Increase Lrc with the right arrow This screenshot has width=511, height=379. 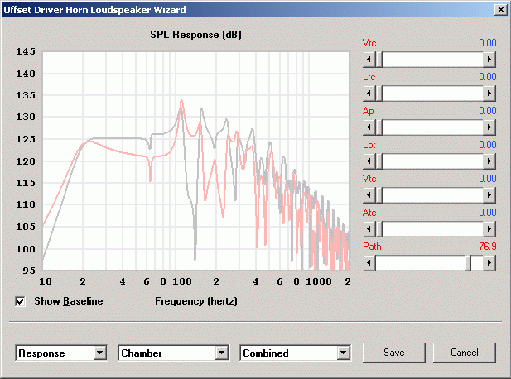[x=489, y=94]
